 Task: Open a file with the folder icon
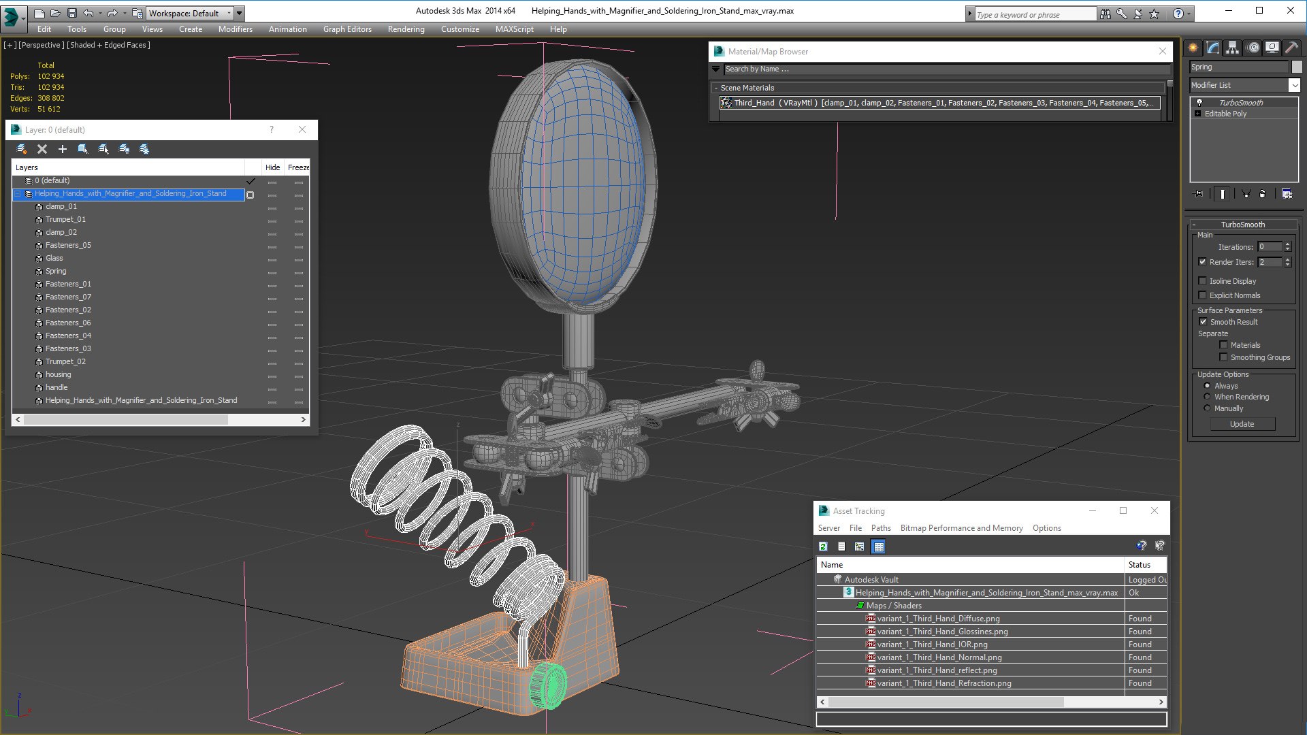tap(56, 13)
